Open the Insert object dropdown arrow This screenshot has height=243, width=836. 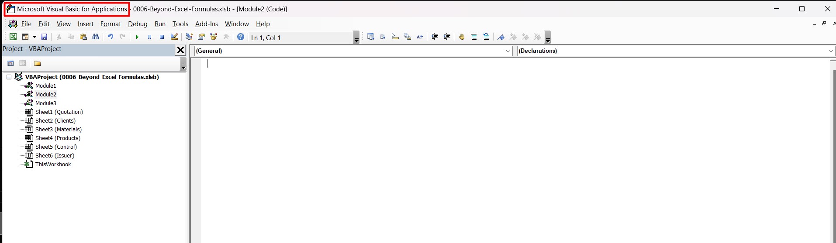click(x=35, y=37)
